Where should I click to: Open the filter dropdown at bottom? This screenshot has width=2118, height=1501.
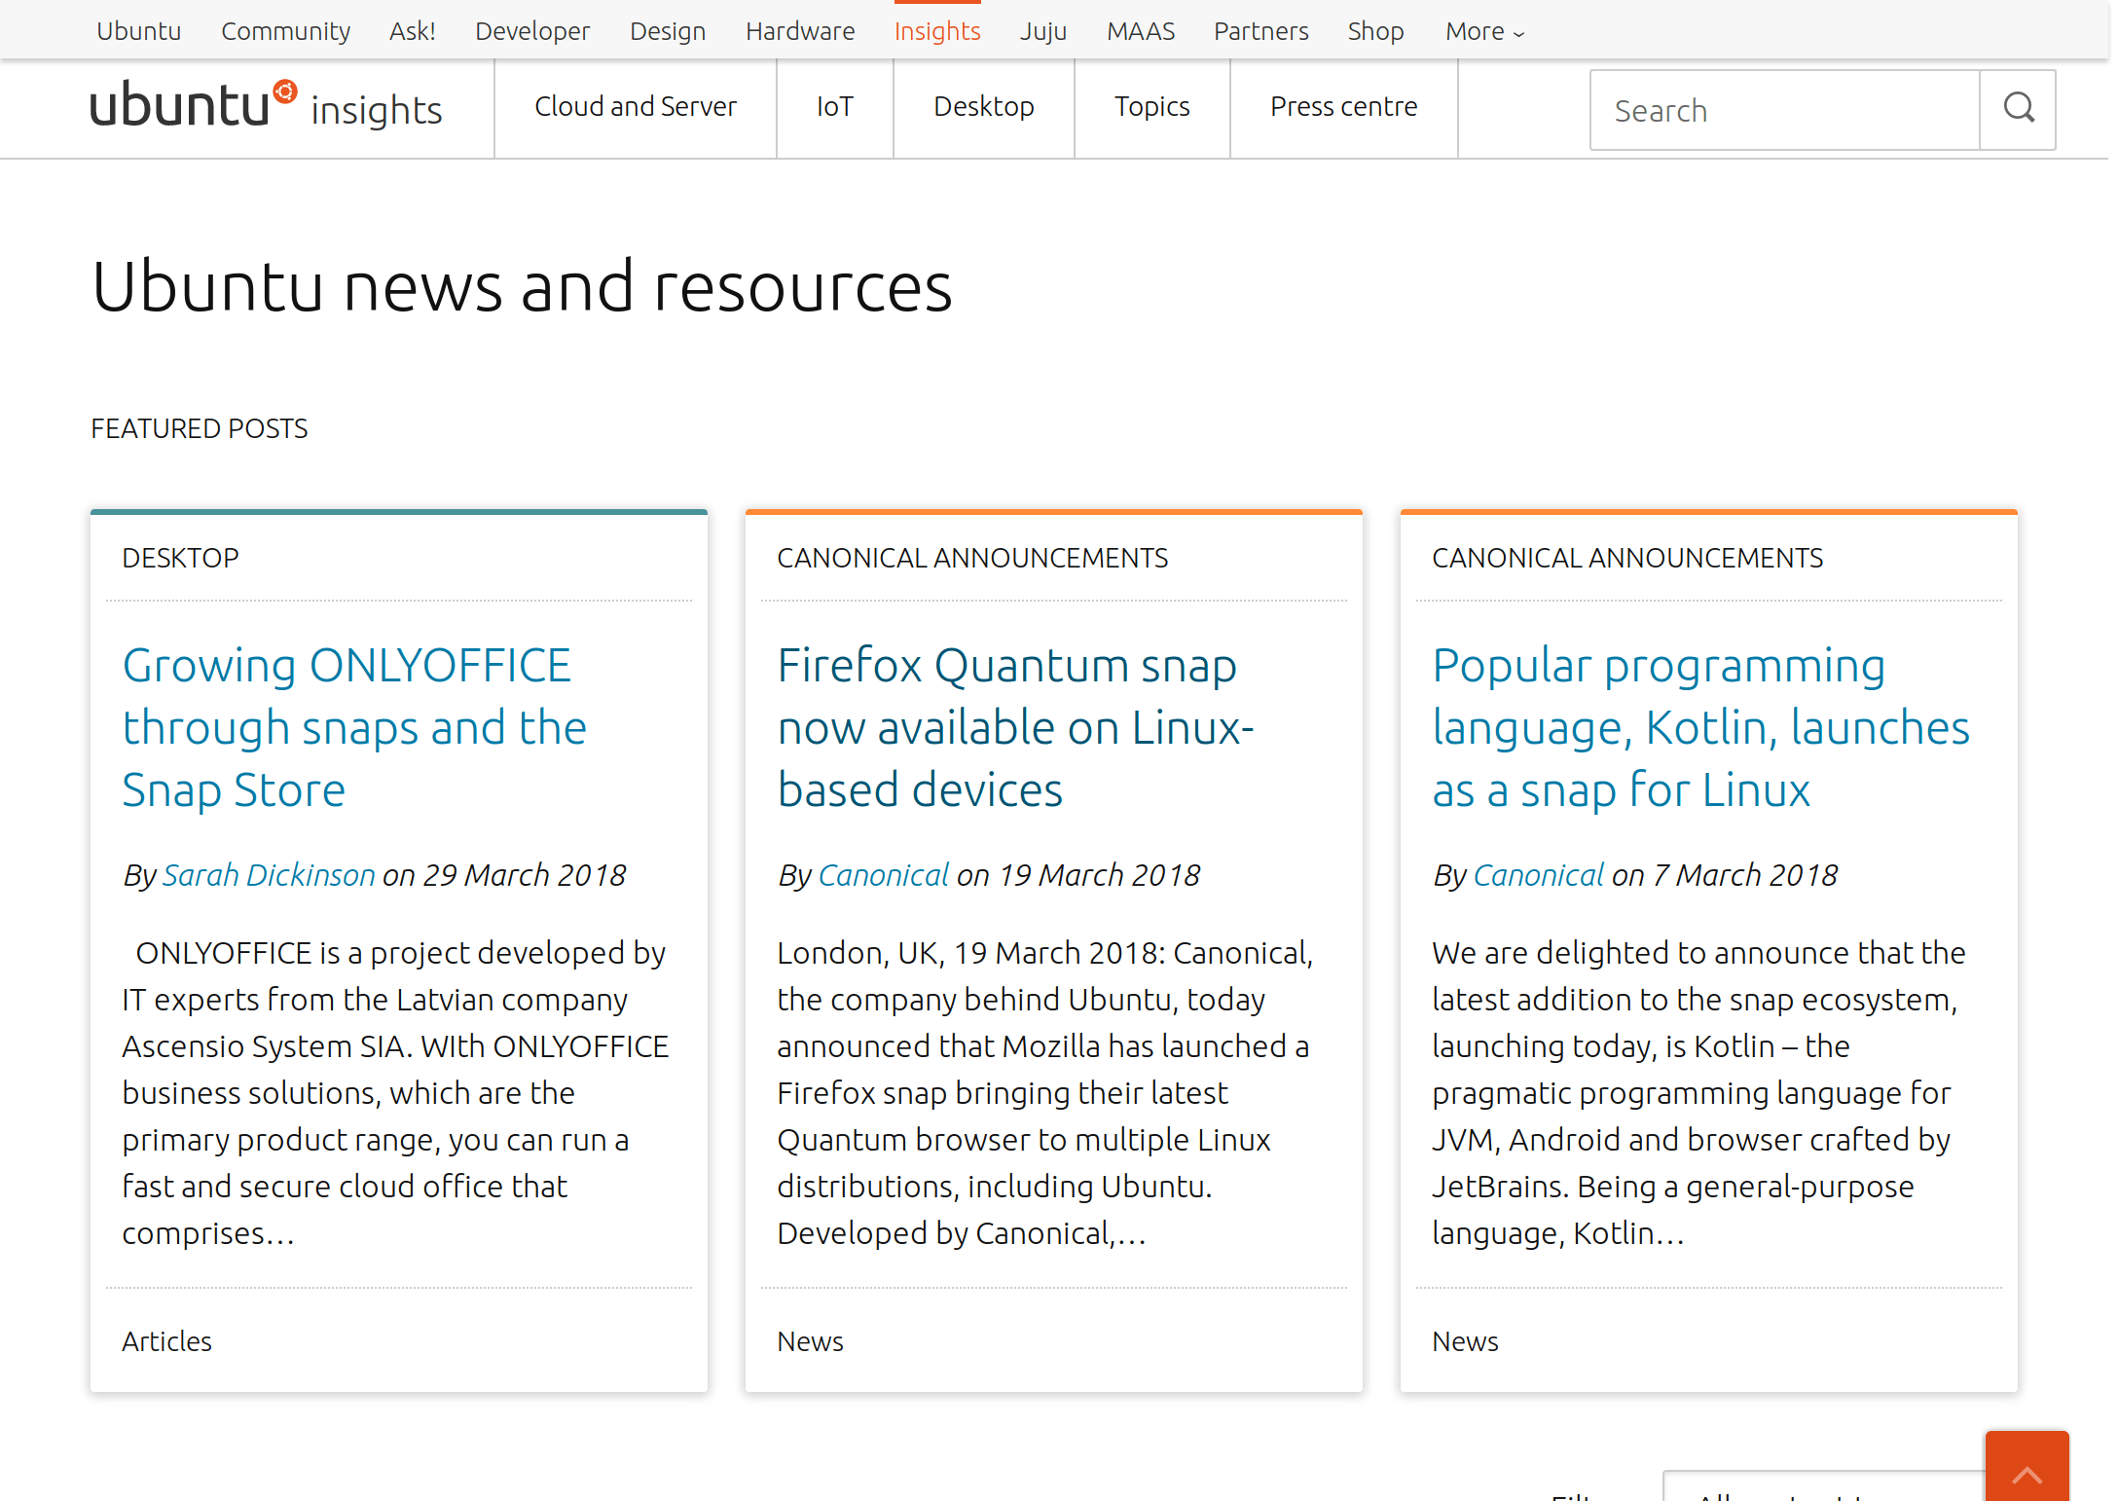(1820, 1489)
